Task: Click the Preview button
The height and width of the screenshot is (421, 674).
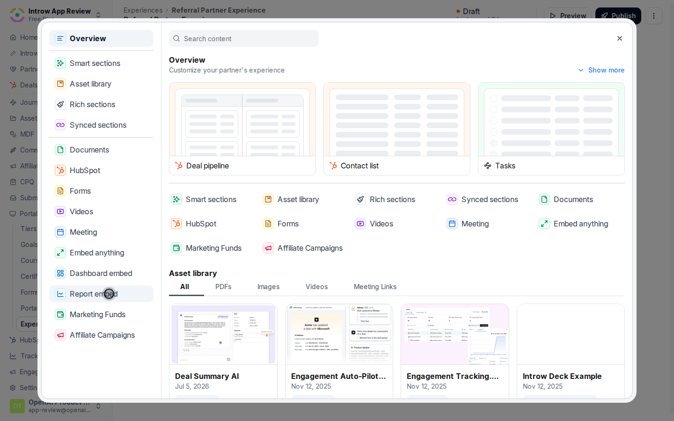Action: [x=568, y=16]
